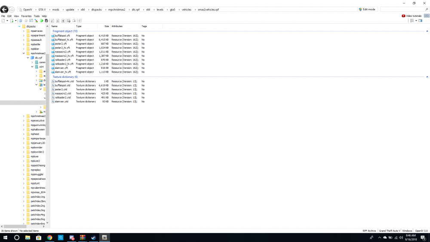
Task: Open the Help menu
Action: tap(44, 16)
